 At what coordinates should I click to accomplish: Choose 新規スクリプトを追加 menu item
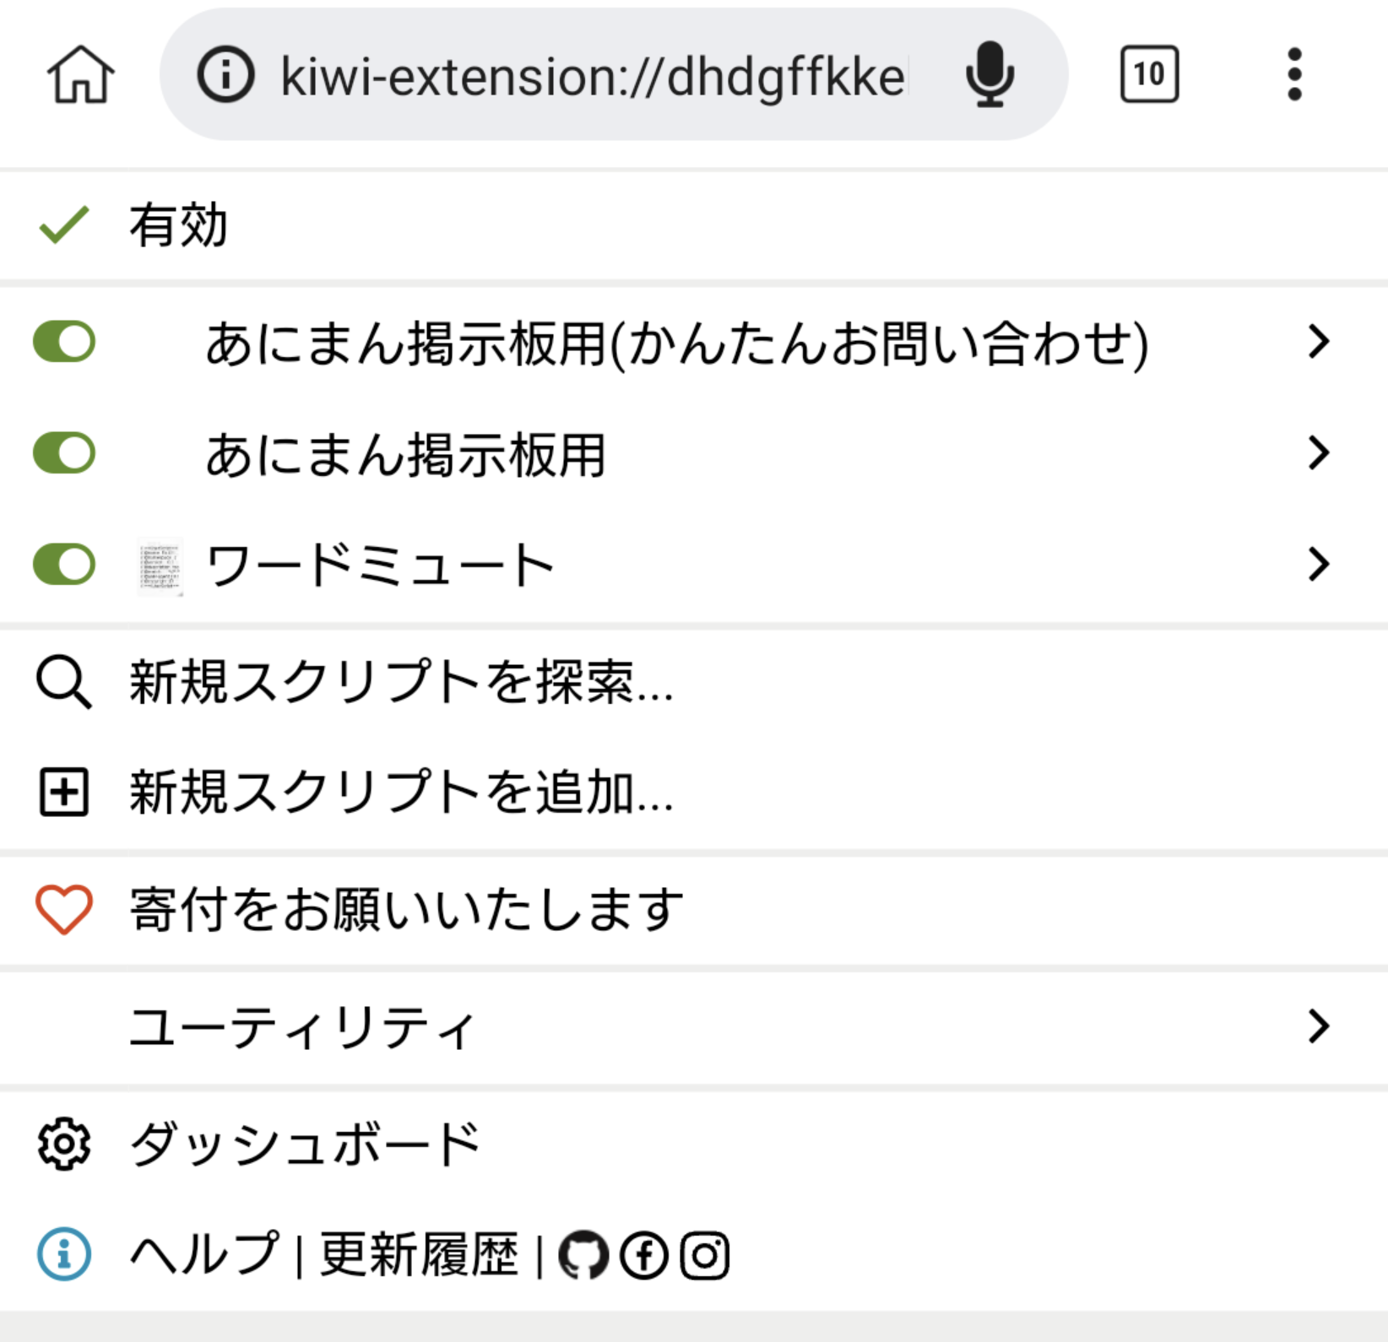401,793
